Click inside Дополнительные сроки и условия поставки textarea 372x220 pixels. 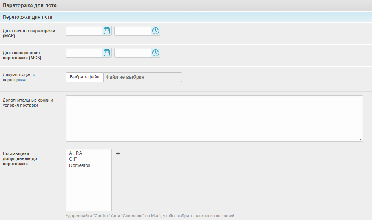click(x=214, y=118)
